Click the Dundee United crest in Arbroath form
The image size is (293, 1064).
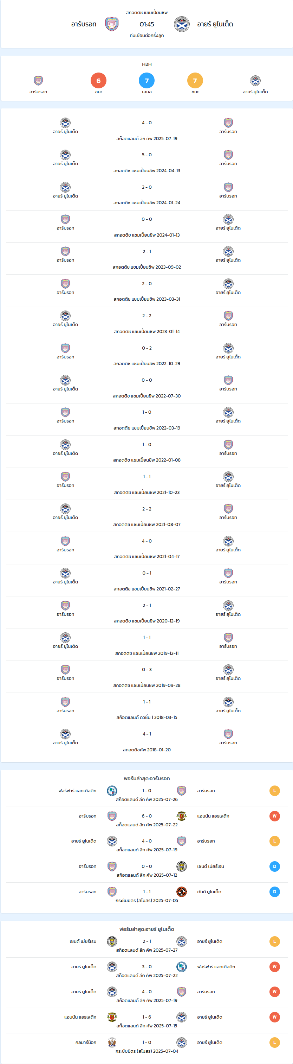(x=182, y=892)
